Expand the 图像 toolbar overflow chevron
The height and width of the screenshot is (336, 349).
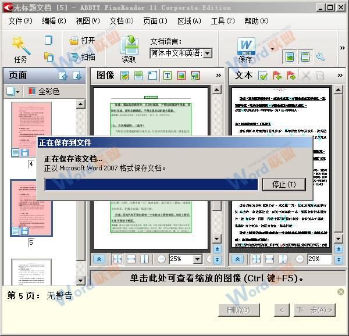point(218,76)
